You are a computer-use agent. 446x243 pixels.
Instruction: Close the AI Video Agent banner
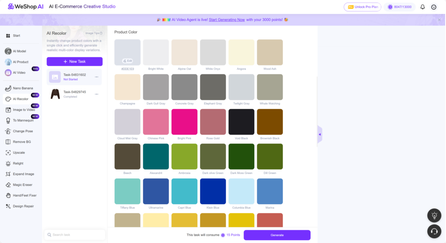click(439, 20)
